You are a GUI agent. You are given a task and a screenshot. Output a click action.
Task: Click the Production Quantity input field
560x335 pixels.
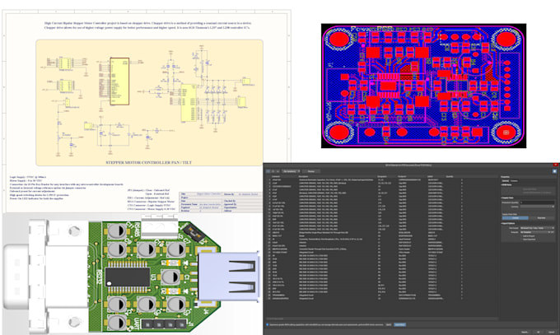click(537, 202)
